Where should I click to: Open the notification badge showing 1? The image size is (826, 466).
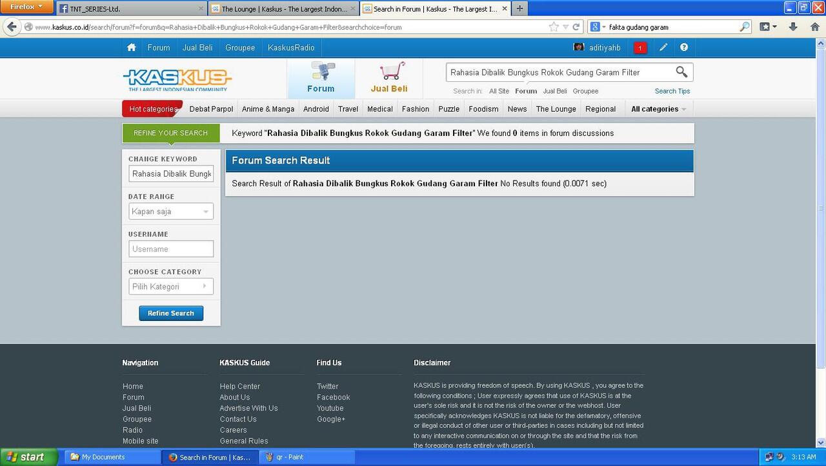[640, 48]
